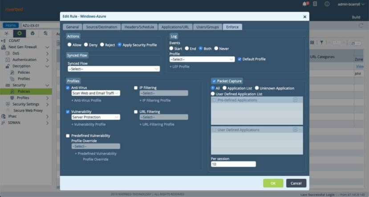Expand the IPsec sidebar chevron

click(47, 116)
